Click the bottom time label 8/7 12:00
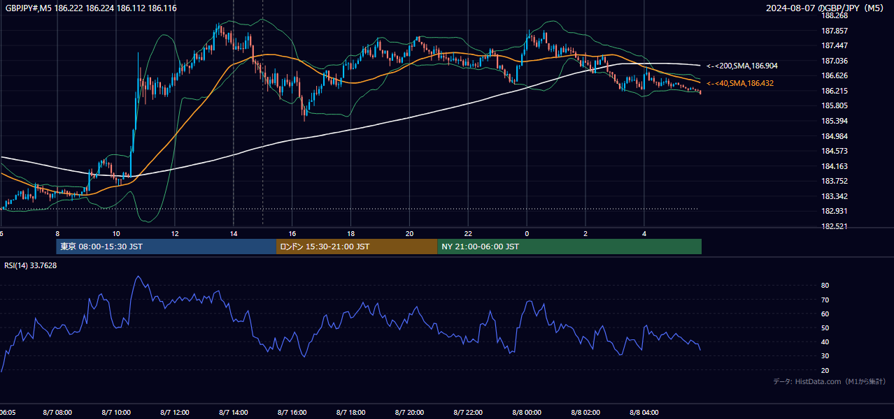Viewport: 894px width, 419px height. click(x=174, y=413)
